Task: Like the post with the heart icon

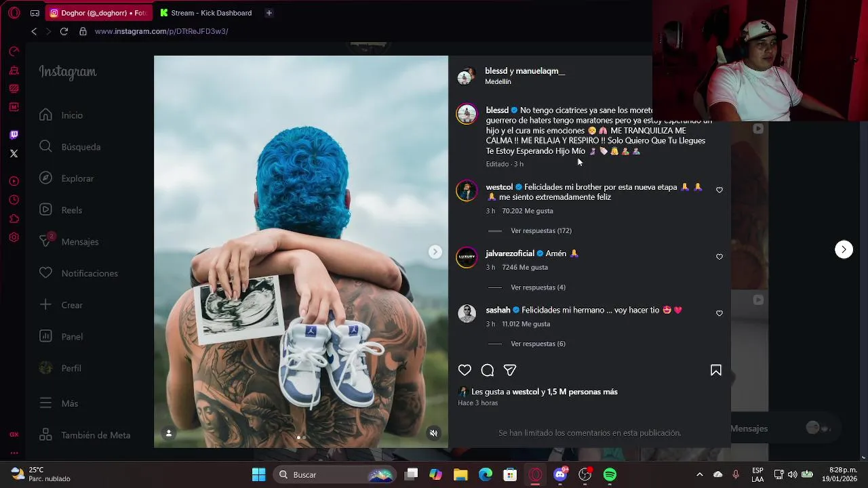Action: click(465, 370)
